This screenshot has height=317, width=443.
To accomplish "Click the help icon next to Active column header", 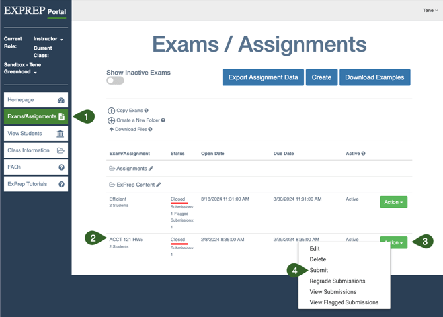I will [x=364, y=154].
